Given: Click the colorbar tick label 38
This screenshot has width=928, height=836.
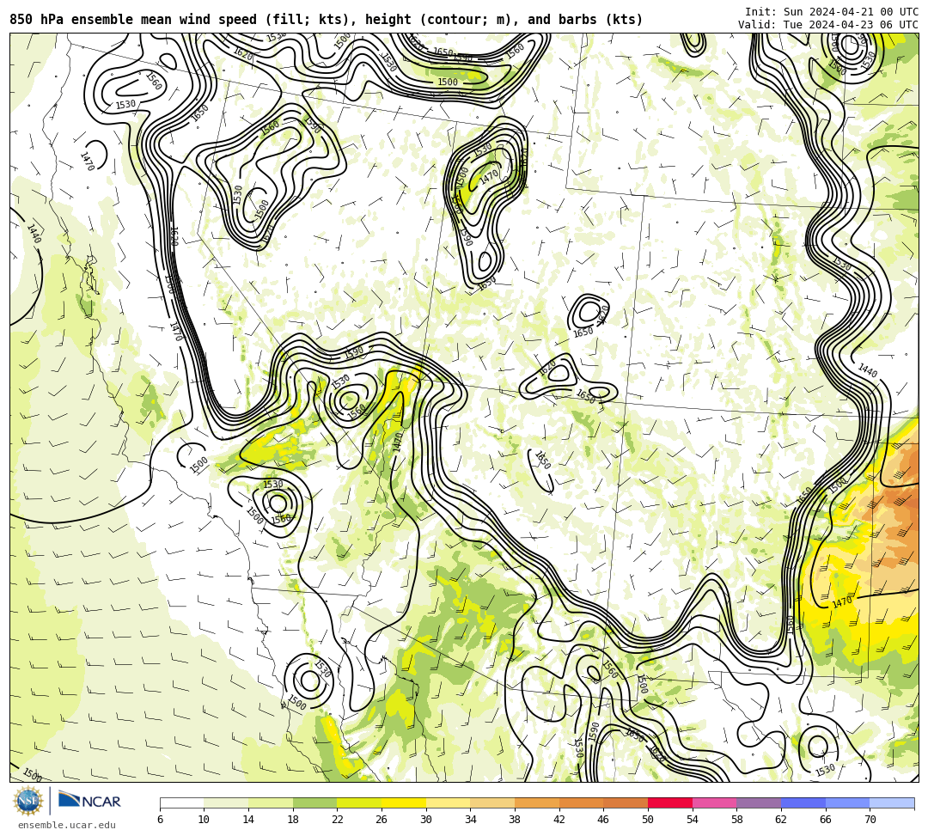Looking at the screenshot, I should (x=515, y=820).
